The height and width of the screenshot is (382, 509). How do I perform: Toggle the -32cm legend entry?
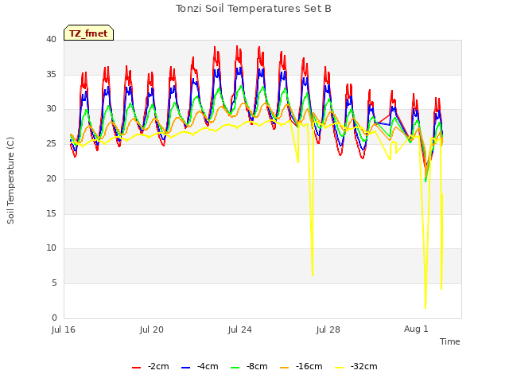pyautogui.click(x=356, y=366)
